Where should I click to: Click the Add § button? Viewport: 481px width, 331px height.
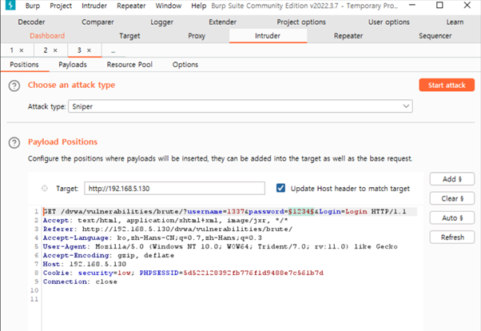[x=452, y=179]
